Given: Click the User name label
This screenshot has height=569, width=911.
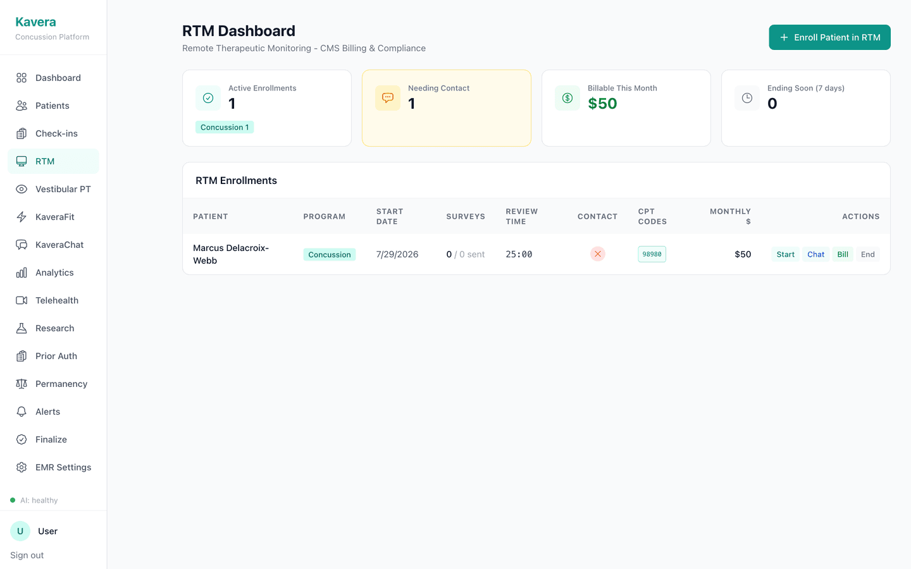Looking at the screenshot, I should [47, 531].
